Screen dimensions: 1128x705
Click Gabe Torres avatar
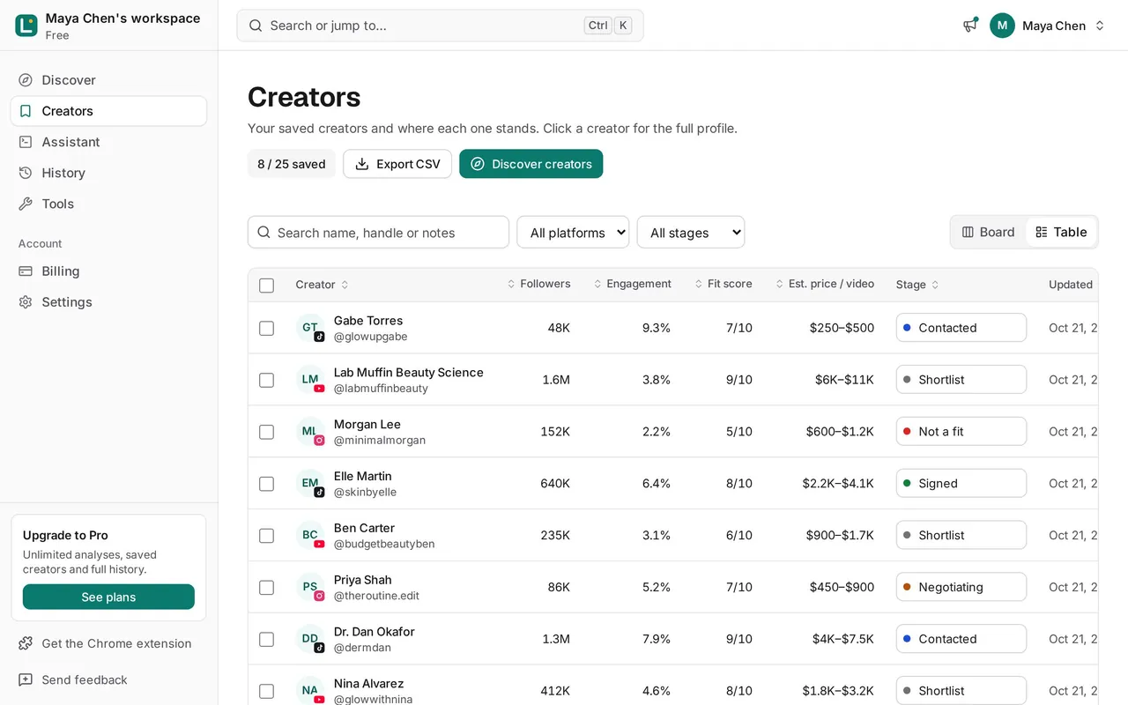(310, 328)
